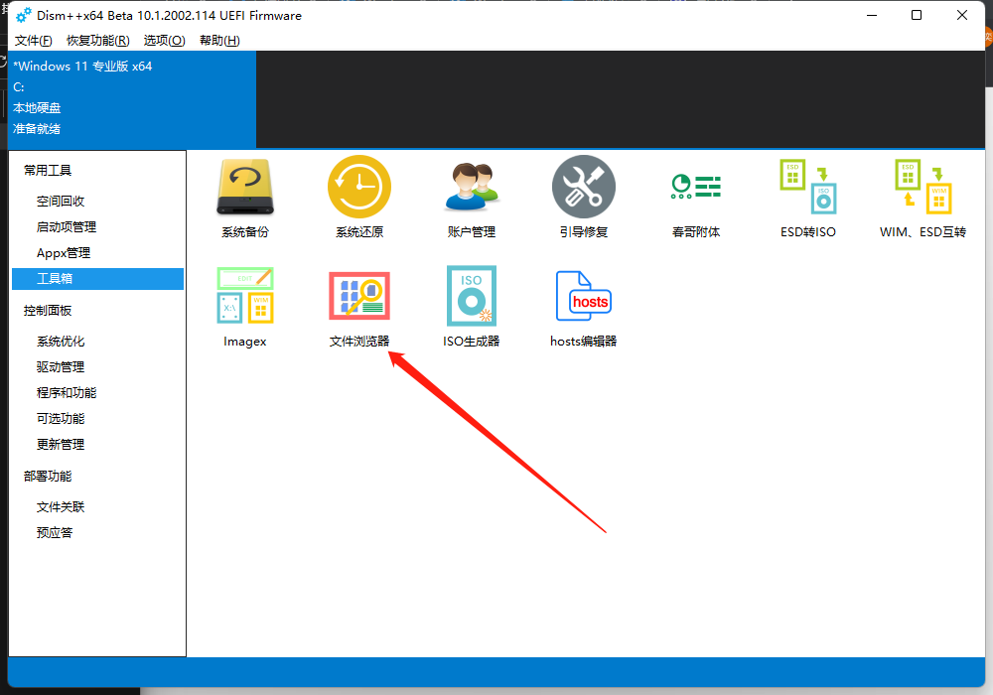
Task: Open the 系统备份 (System Backup) tool
Action: (x=244, y=197)
